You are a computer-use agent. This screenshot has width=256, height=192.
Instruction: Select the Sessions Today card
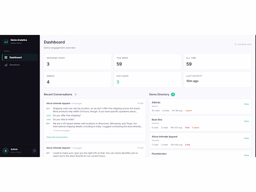78,62
